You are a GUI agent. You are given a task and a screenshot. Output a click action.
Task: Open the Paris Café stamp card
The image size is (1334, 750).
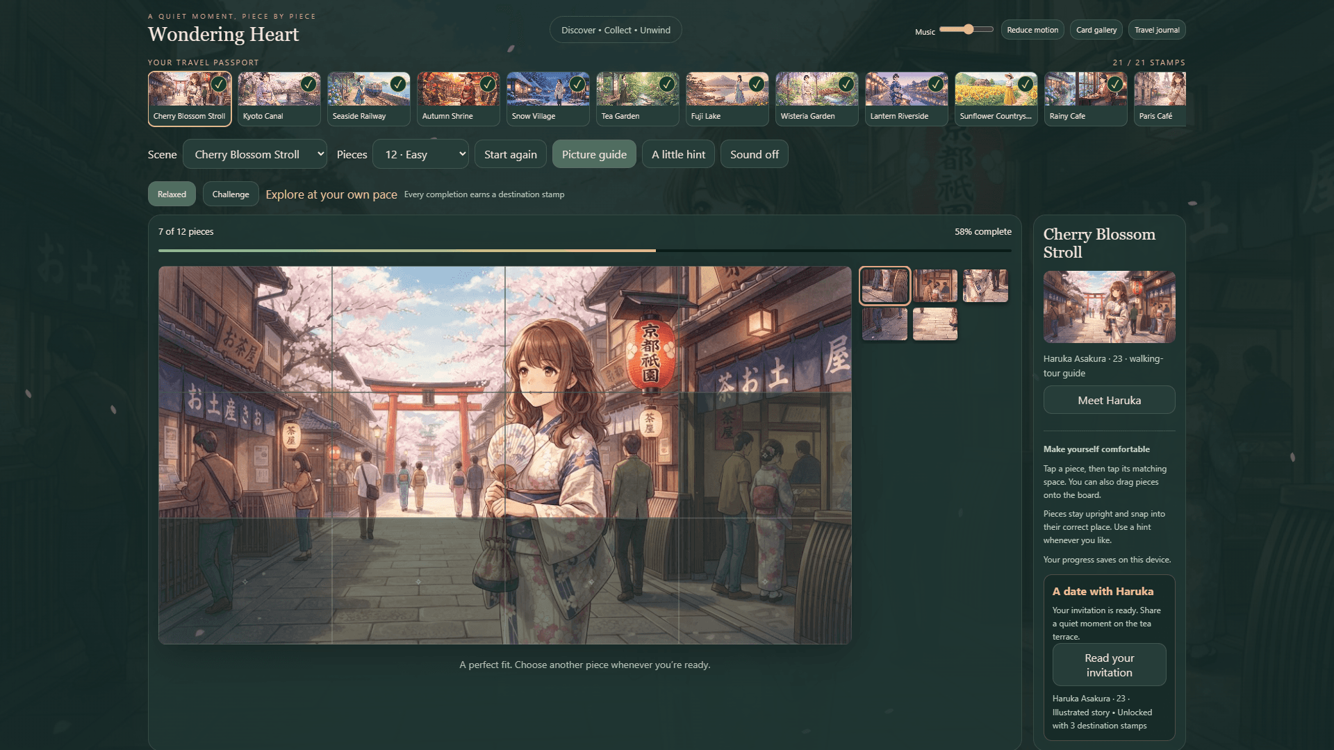1160,99
